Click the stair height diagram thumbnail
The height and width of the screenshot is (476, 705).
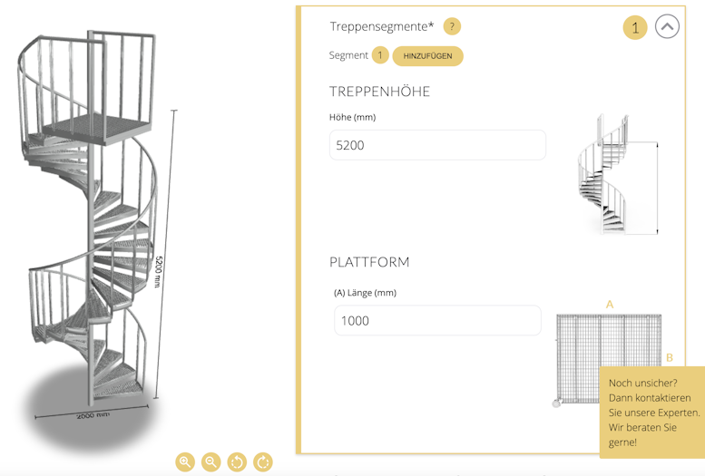click(x=617, y=174)
